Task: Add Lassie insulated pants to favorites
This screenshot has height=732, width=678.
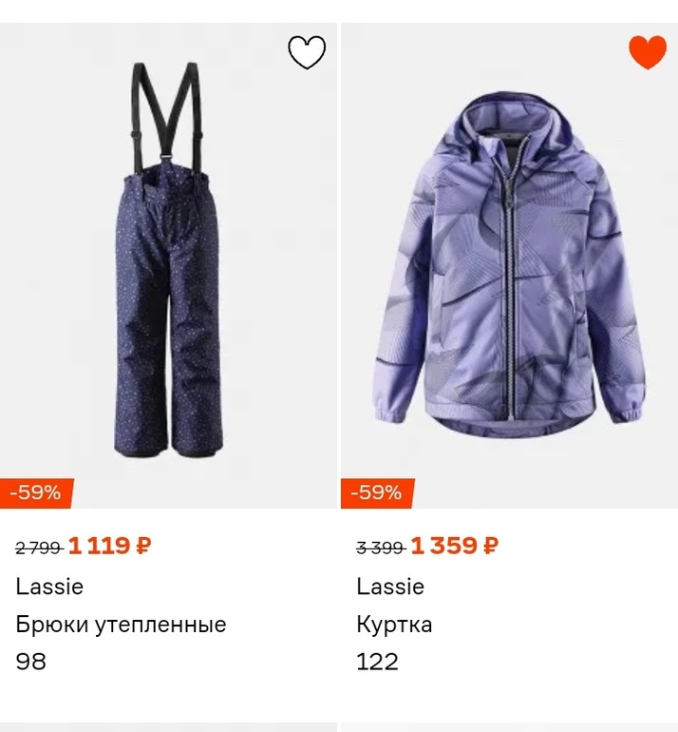Action: pos(307,52)
